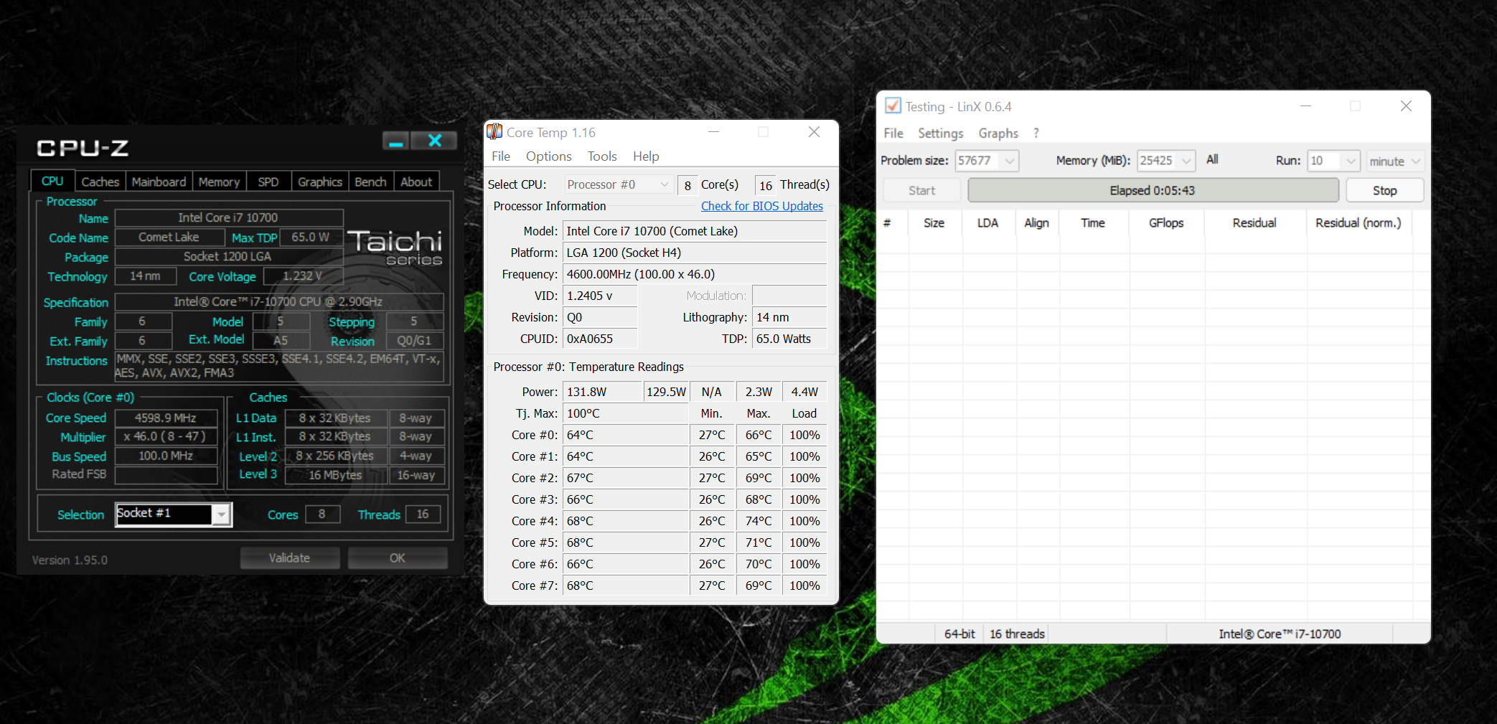Minimize the Core Temp window
The height and width of the screenshot is (724, 1497).
(713, 132)
